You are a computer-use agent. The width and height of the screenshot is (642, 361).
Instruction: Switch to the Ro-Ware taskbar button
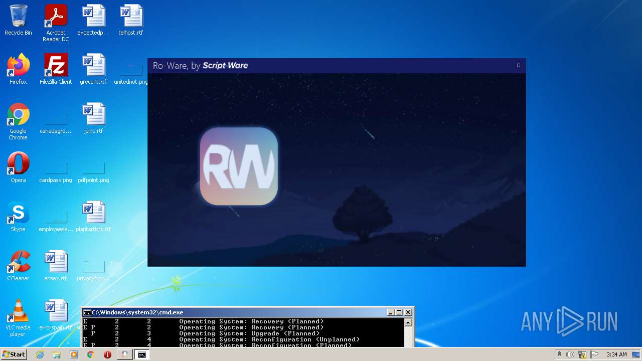point(125,354)
